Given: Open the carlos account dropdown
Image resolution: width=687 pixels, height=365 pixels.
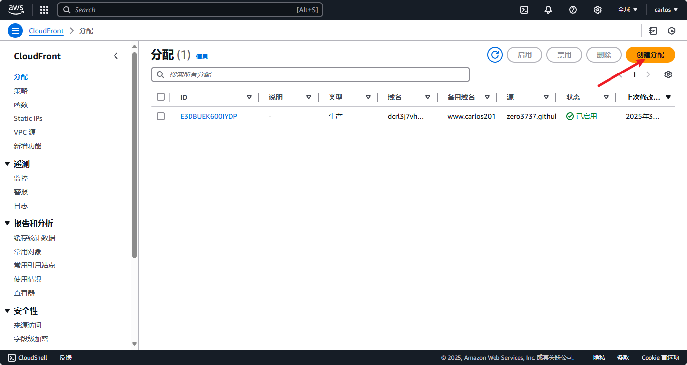Looking at the screenshot, I should (x=666, y=10).
